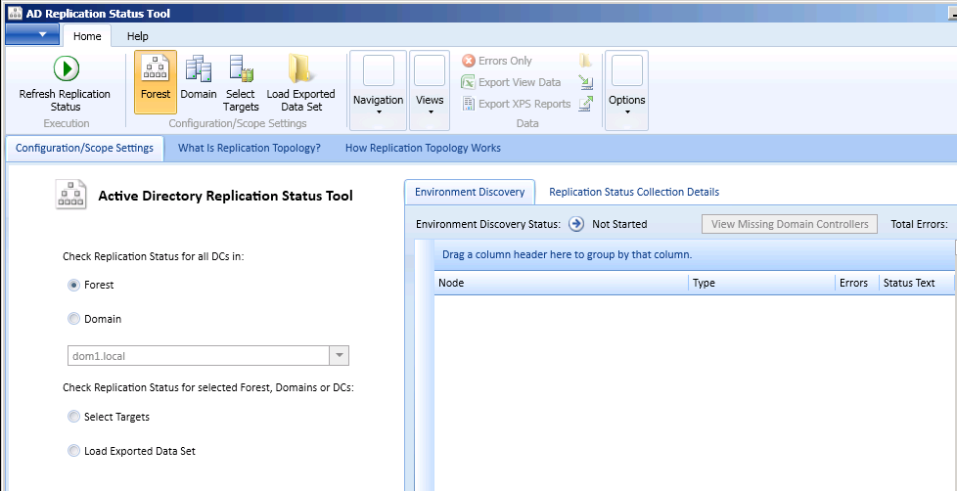Select the Forest scope icon in ribbon
The height and width of the screenshot is (491, 957).
click(x=155, y=68)
